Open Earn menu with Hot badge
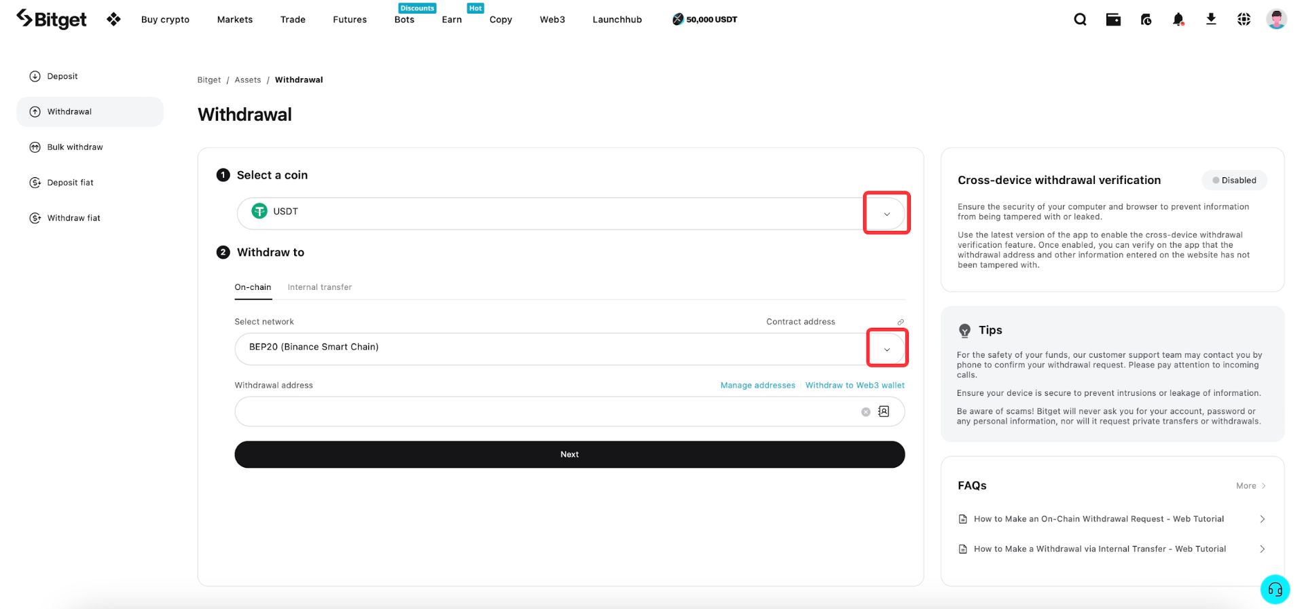This screenshot has width=1304, height=609. click(452, 19)
